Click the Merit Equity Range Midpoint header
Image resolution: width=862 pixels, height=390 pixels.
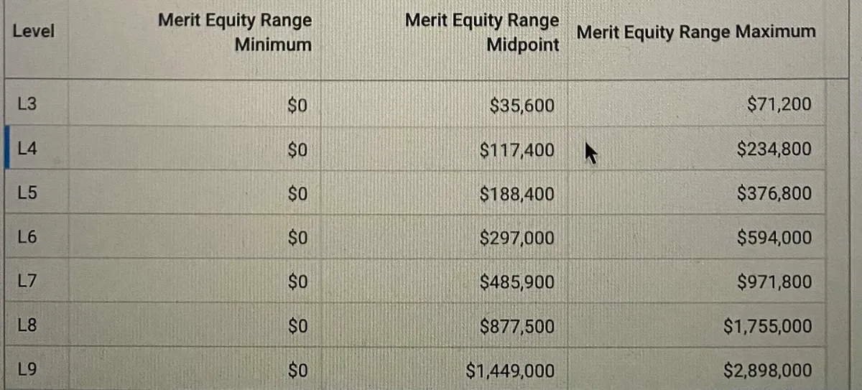pyautogui.click(x=482, y=32)
